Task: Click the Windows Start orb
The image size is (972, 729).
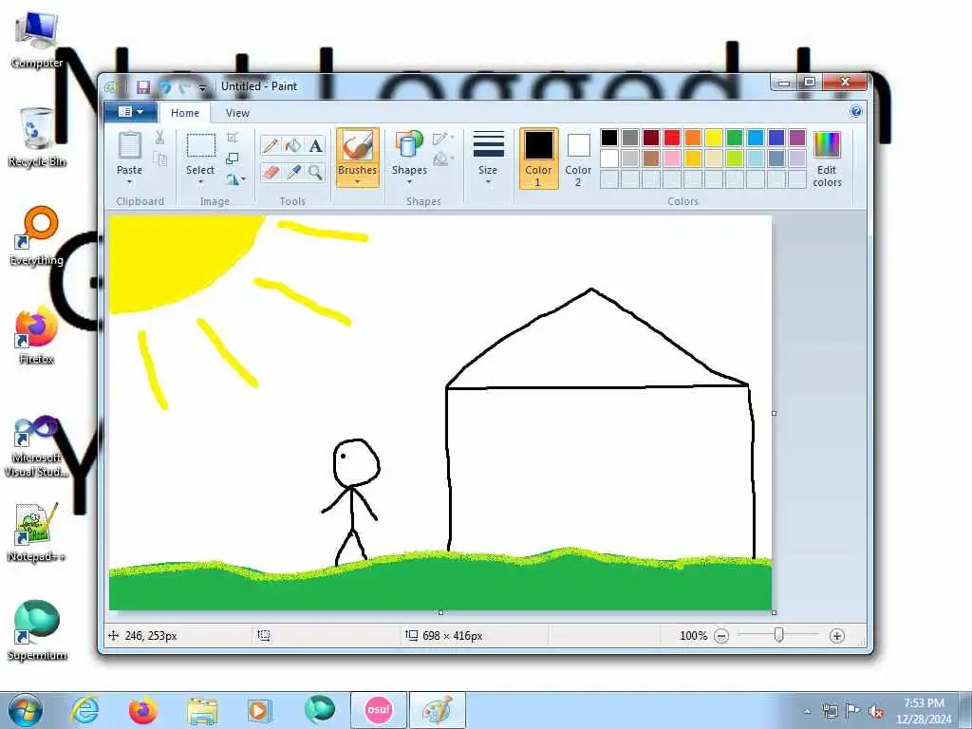Action: tap(26, 710)
